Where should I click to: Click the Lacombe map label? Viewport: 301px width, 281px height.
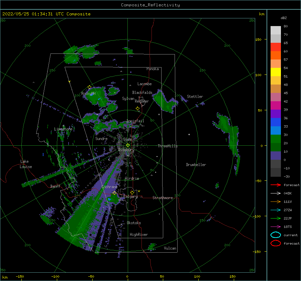144,84
